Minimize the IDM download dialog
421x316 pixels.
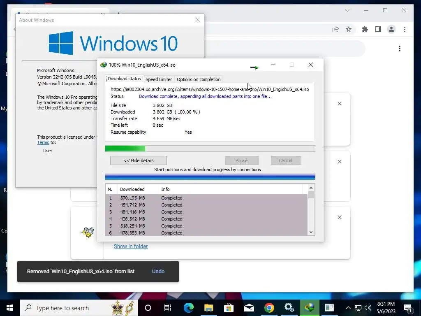click(273, 65)
